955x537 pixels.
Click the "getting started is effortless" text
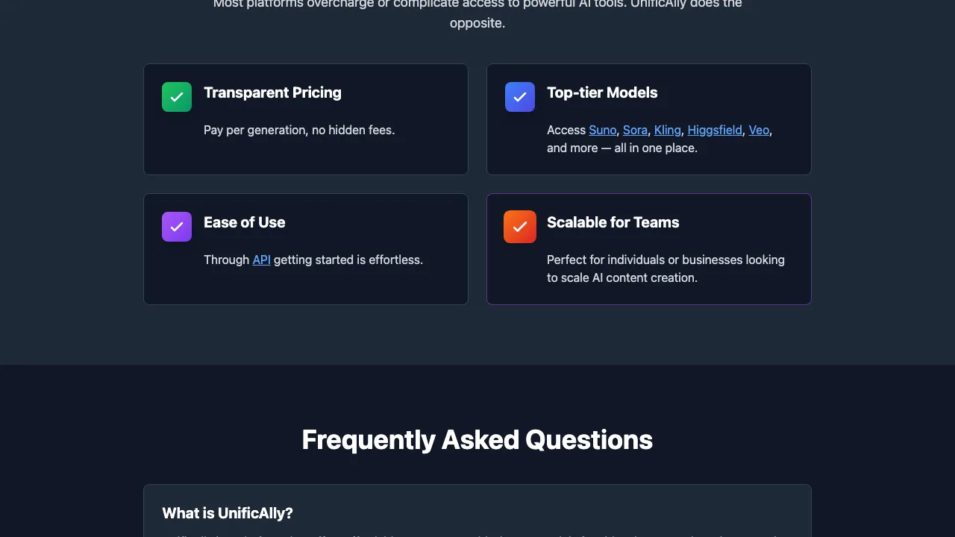[348, 260]
